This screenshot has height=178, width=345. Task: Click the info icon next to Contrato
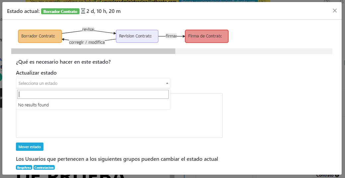click(337, 175)
